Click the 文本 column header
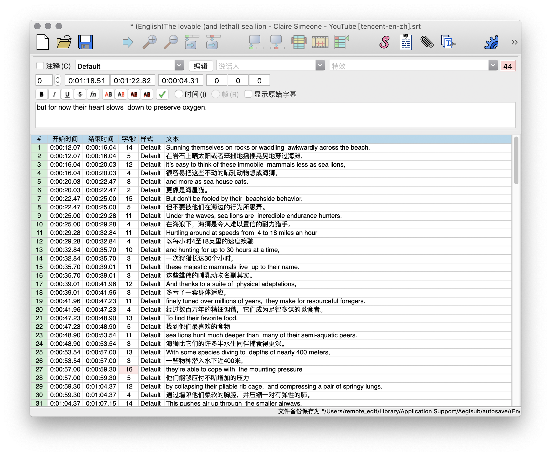551x456 pixels. [172, 139]
